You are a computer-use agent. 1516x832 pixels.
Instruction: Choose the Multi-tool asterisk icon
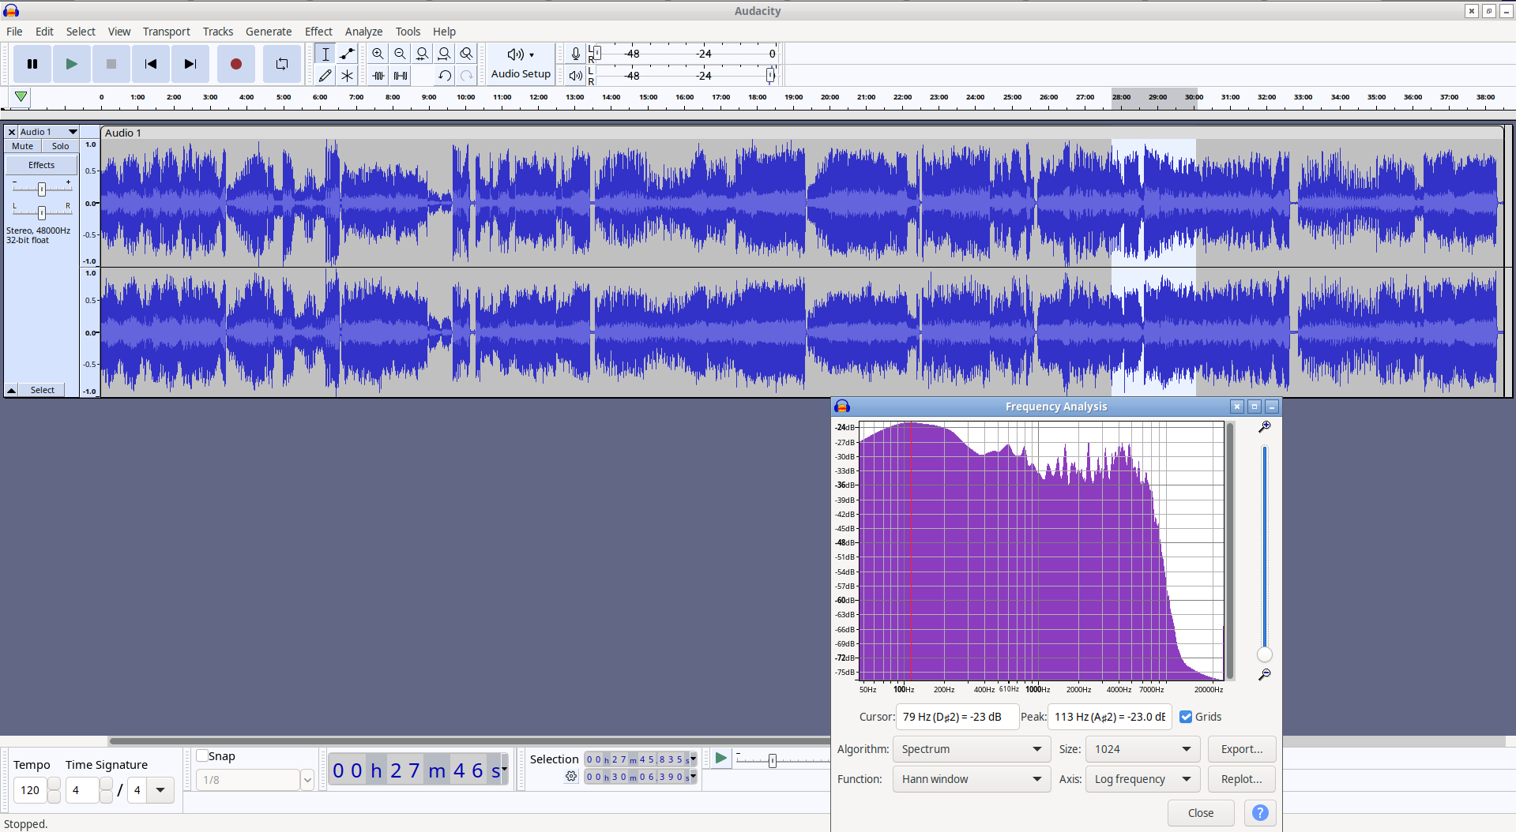pyautogui.click(x=347, y=76)
